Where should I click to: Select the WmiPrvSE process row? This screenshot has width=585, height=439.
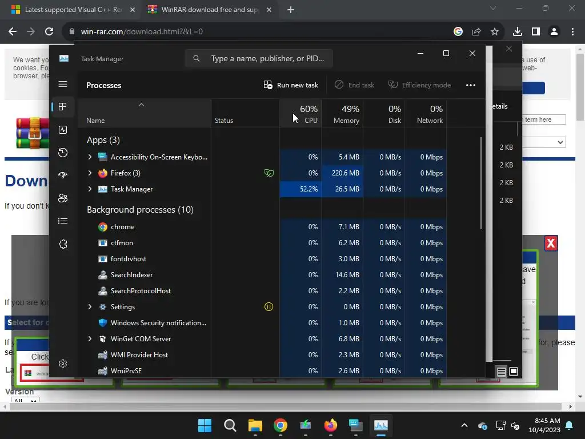pyautogui.click(x=262, y=370)
